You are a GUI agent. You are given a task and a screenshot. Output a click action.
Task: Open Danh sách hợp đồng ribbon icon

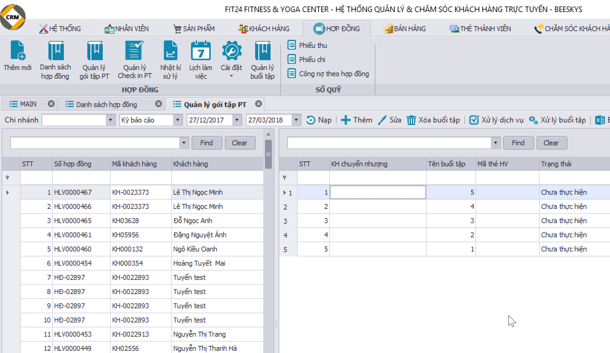click(56, 51)
